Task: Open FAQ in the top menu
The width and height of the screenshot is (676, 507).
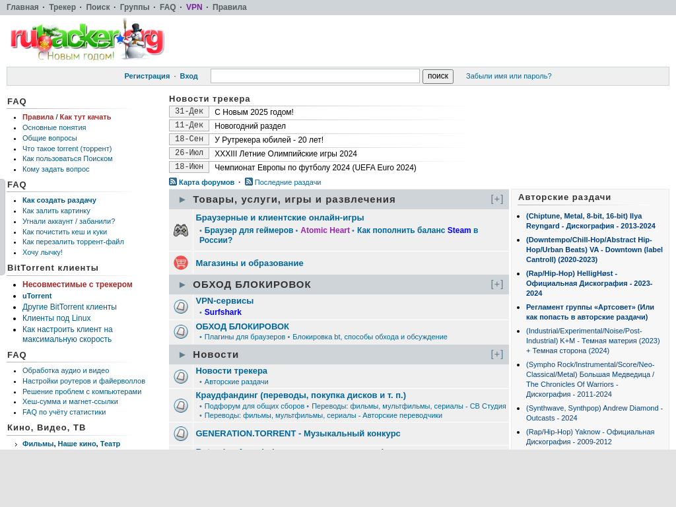Action: 168,7
